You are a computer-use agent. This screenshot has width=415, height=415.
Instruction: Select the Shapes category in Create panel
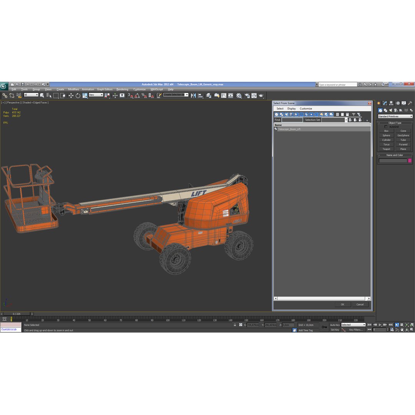[x=385, y=110]
